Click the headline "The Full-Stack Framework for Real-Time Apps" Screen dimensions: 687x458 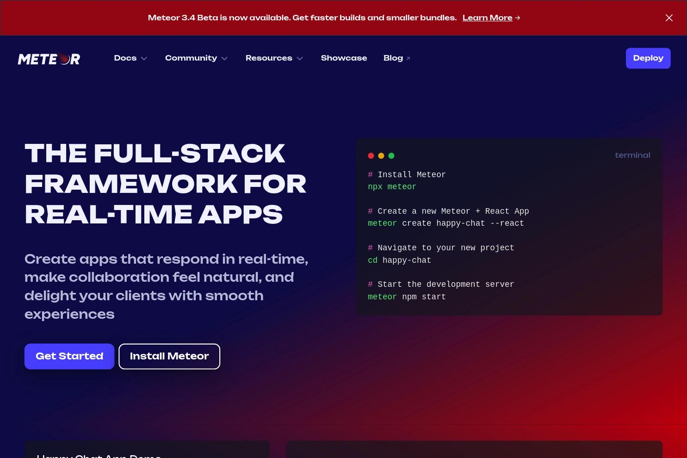[x=166, y=184]
